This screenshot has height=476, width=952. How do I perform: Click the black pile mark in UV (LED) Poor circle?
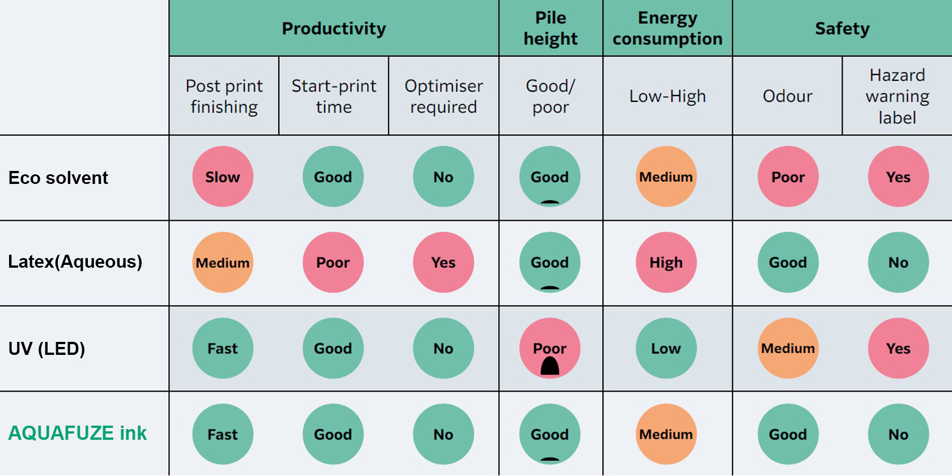[550, 367]
